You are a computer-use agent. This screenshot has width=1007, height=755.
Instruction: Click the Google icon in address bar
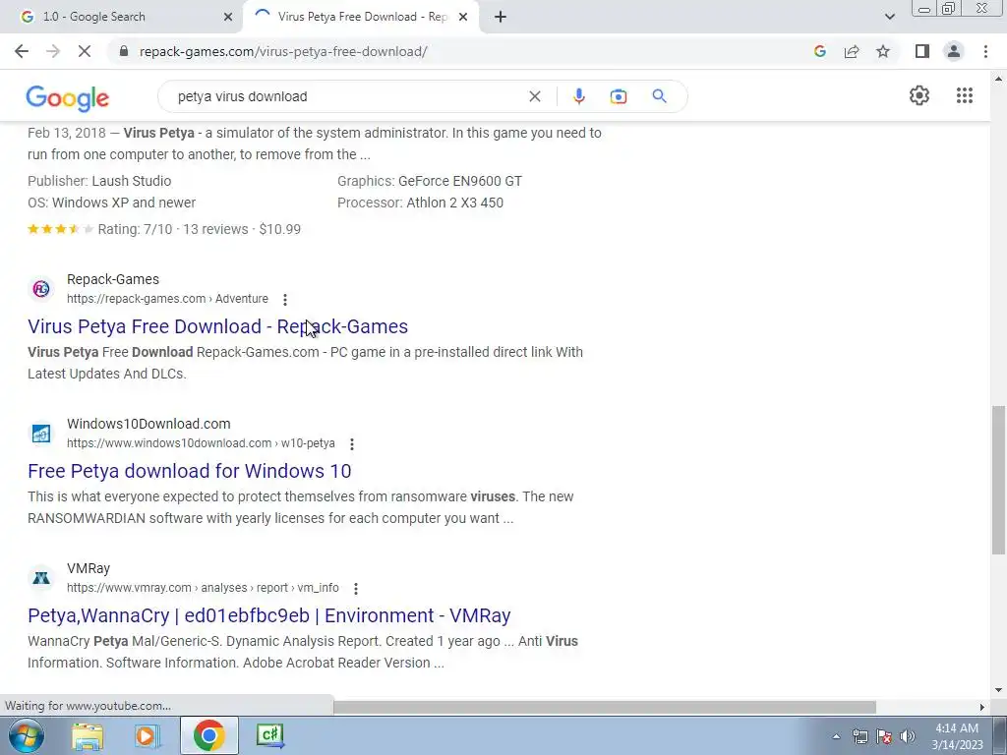click(819, 51)
